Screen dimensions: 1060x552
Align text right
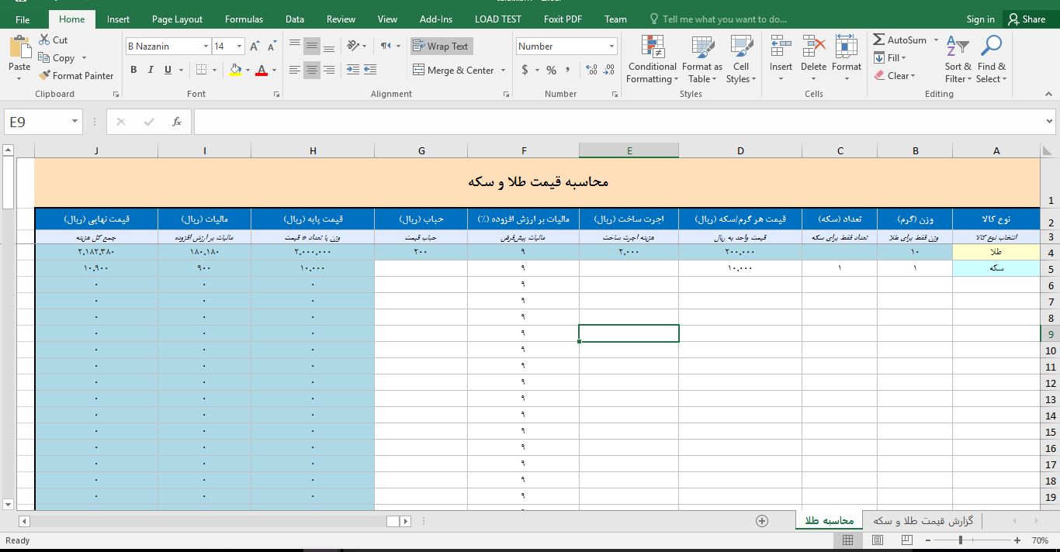tap(329, 70)
